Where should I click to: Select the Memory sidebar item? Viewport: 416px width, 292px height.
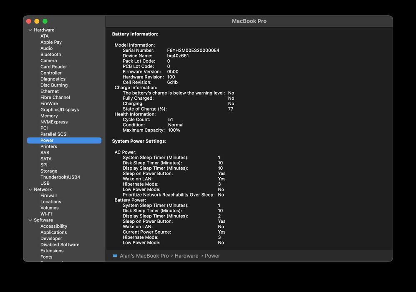point(49,116)
